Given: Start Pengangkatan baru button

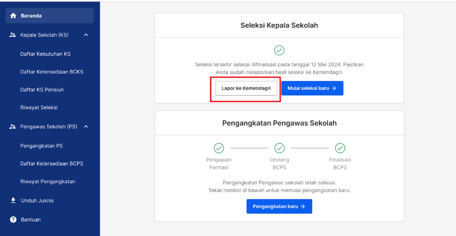Looking at the screenshot, I should coord(279,206).
